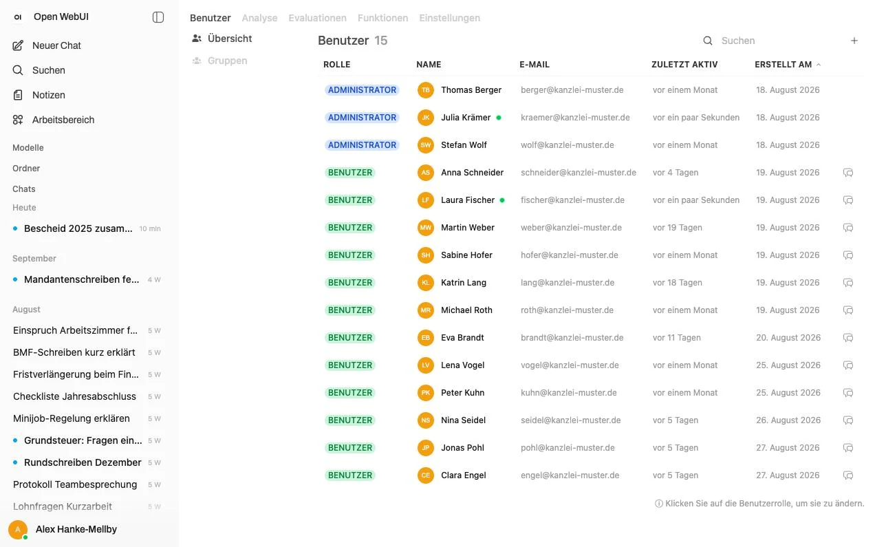Expand the Modelle section in sidebar
Screen dimensions: 875x547
[28, 148]
